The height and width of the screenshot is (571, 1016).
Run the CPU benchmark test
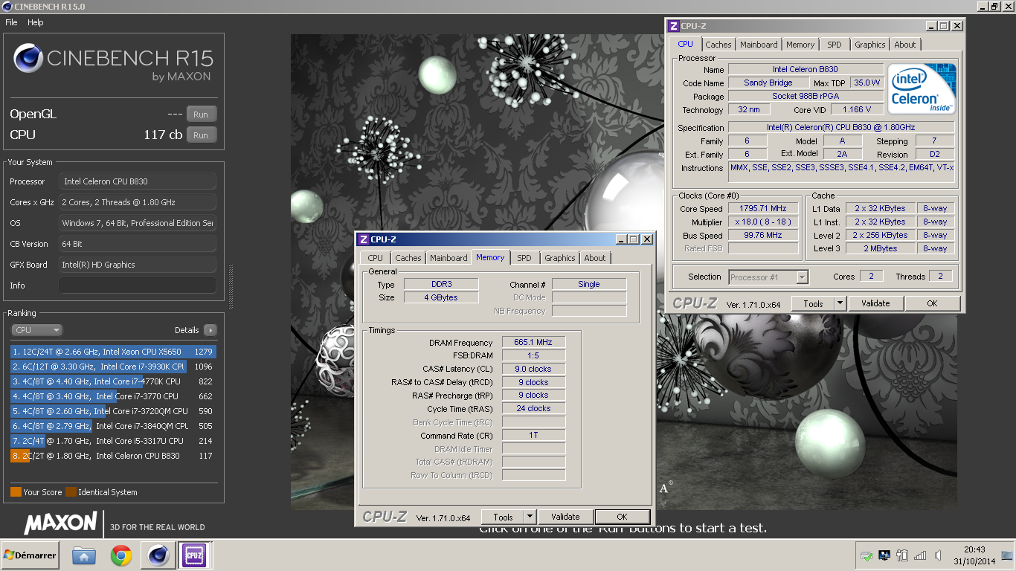(201, 135)
